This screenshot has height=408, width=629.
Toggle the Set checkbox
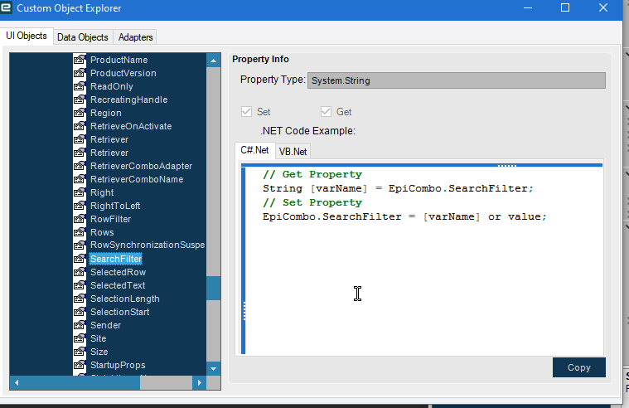246,111
